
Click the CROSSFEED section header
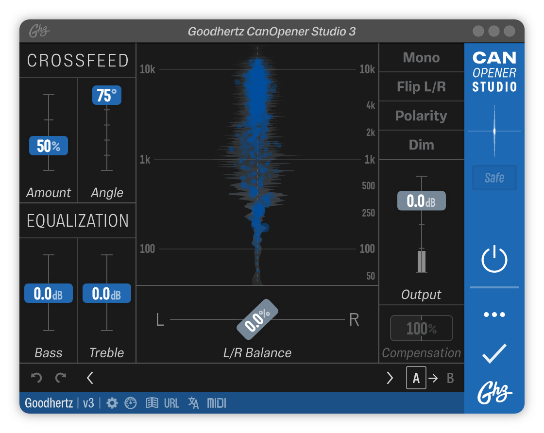[78, 60]
